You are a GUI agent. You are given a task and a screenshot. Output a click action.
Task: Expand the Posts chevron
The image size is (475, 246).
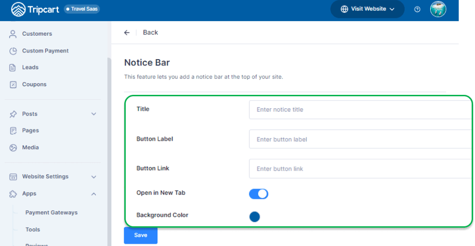(x=94, y=114)
